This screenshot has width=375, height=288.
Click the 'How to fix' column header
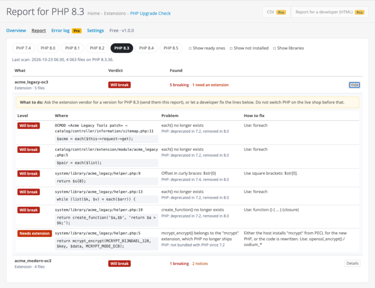(254, 116)
